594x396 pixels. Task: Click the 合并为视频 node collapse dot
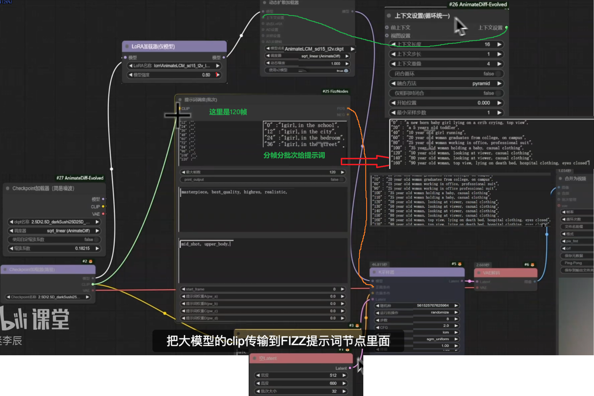[x=560, y=179]
